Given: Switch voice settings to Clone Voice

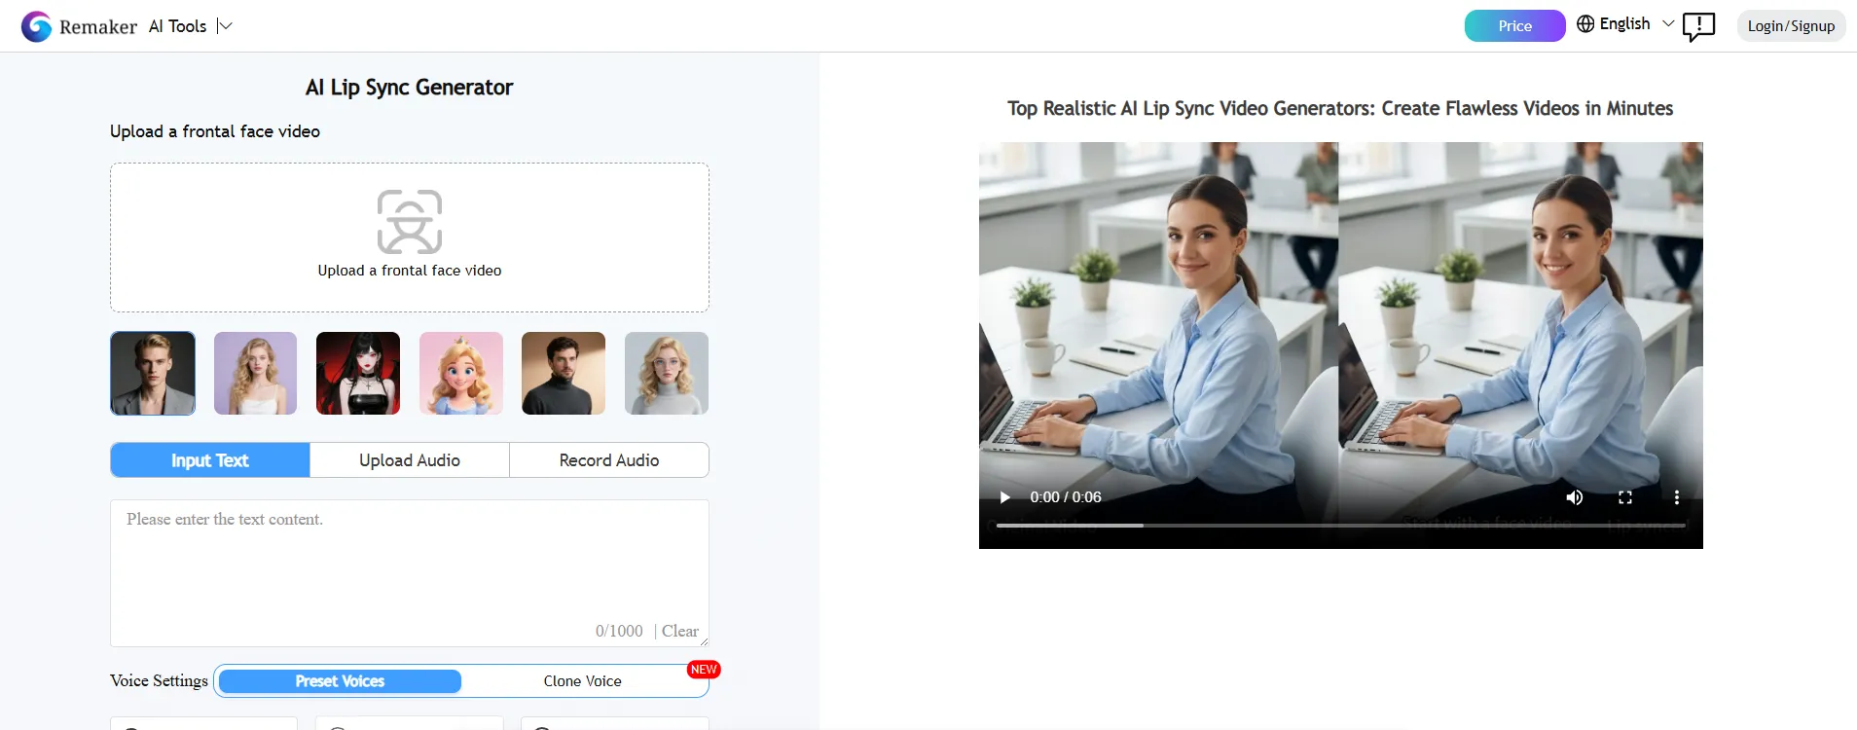Looking at the screenshot, I should (x=582, y=681).
